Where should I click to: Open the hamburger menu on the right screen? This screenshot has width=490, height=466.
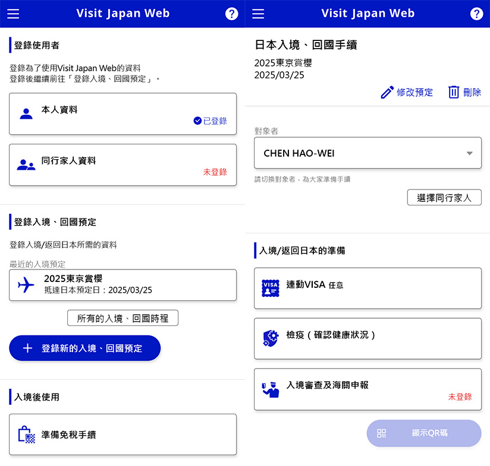click(258, 14)
